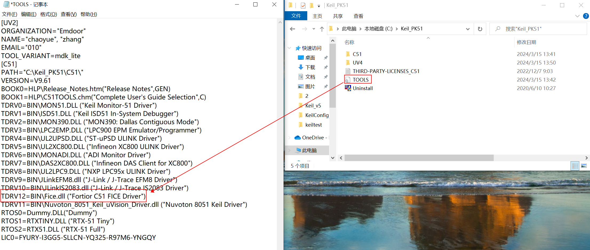Click the horizontal scrollbar in file list
Screen dimensions: 590x250
[419, 158]
